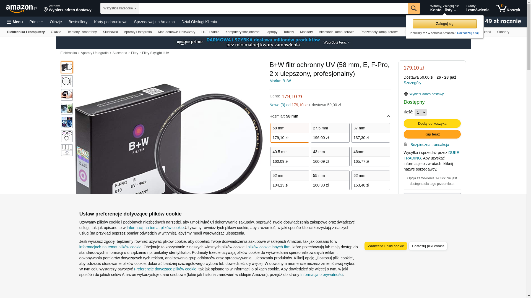Click the search magnifier button
The height and width of the screenshot is (298, 531).
413,8
